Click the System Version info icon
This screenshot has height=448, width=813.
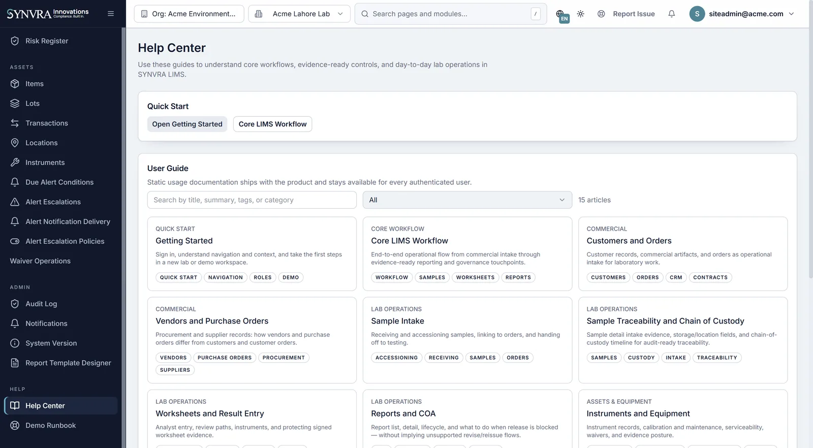(x=15, y=343)
